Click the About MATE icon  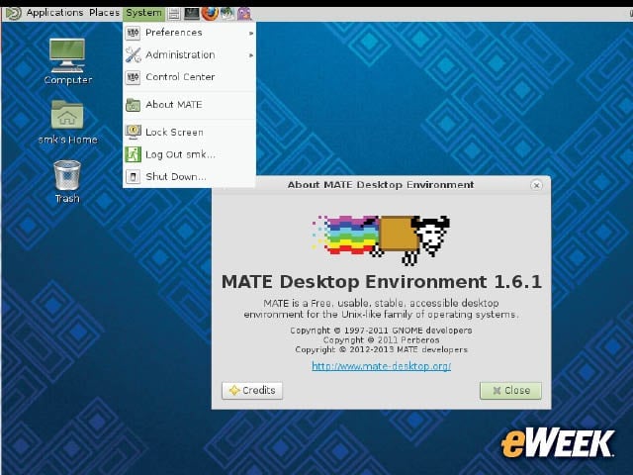[133, 105]
